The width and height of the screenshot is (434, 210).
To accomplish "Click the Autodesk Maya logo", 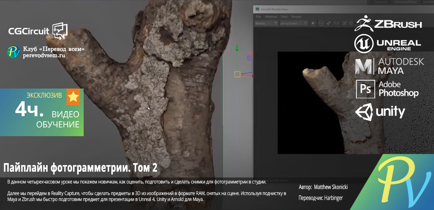I will click(x=389, y=66).
